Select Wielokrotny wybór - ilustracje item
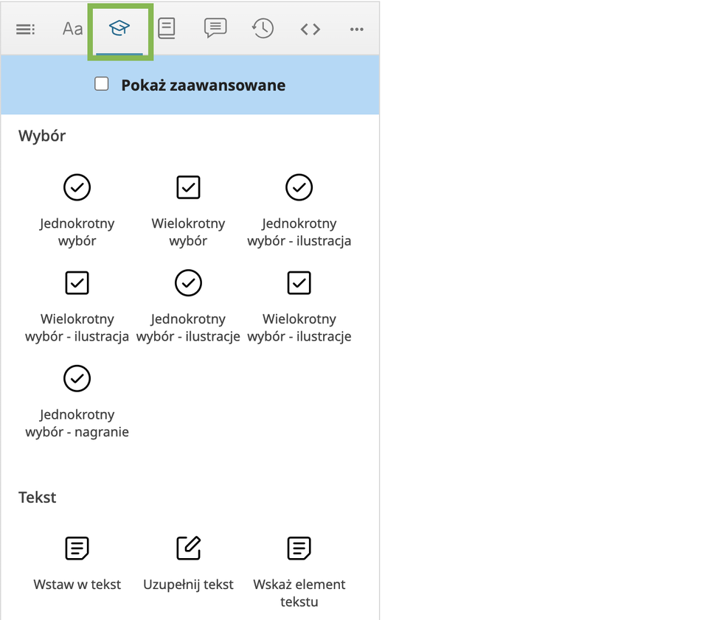 click(x=299, y=283)
